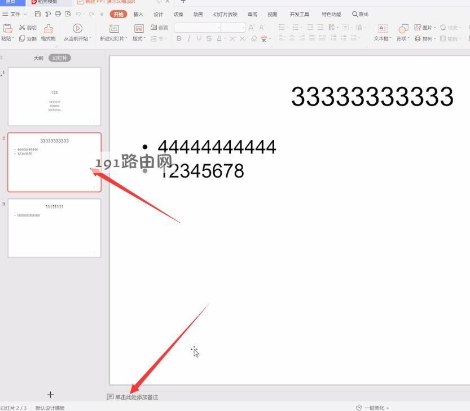This screenshot has height=411, width=470.
Task: Toggle Italic formatting
Action: pos(189,38)
